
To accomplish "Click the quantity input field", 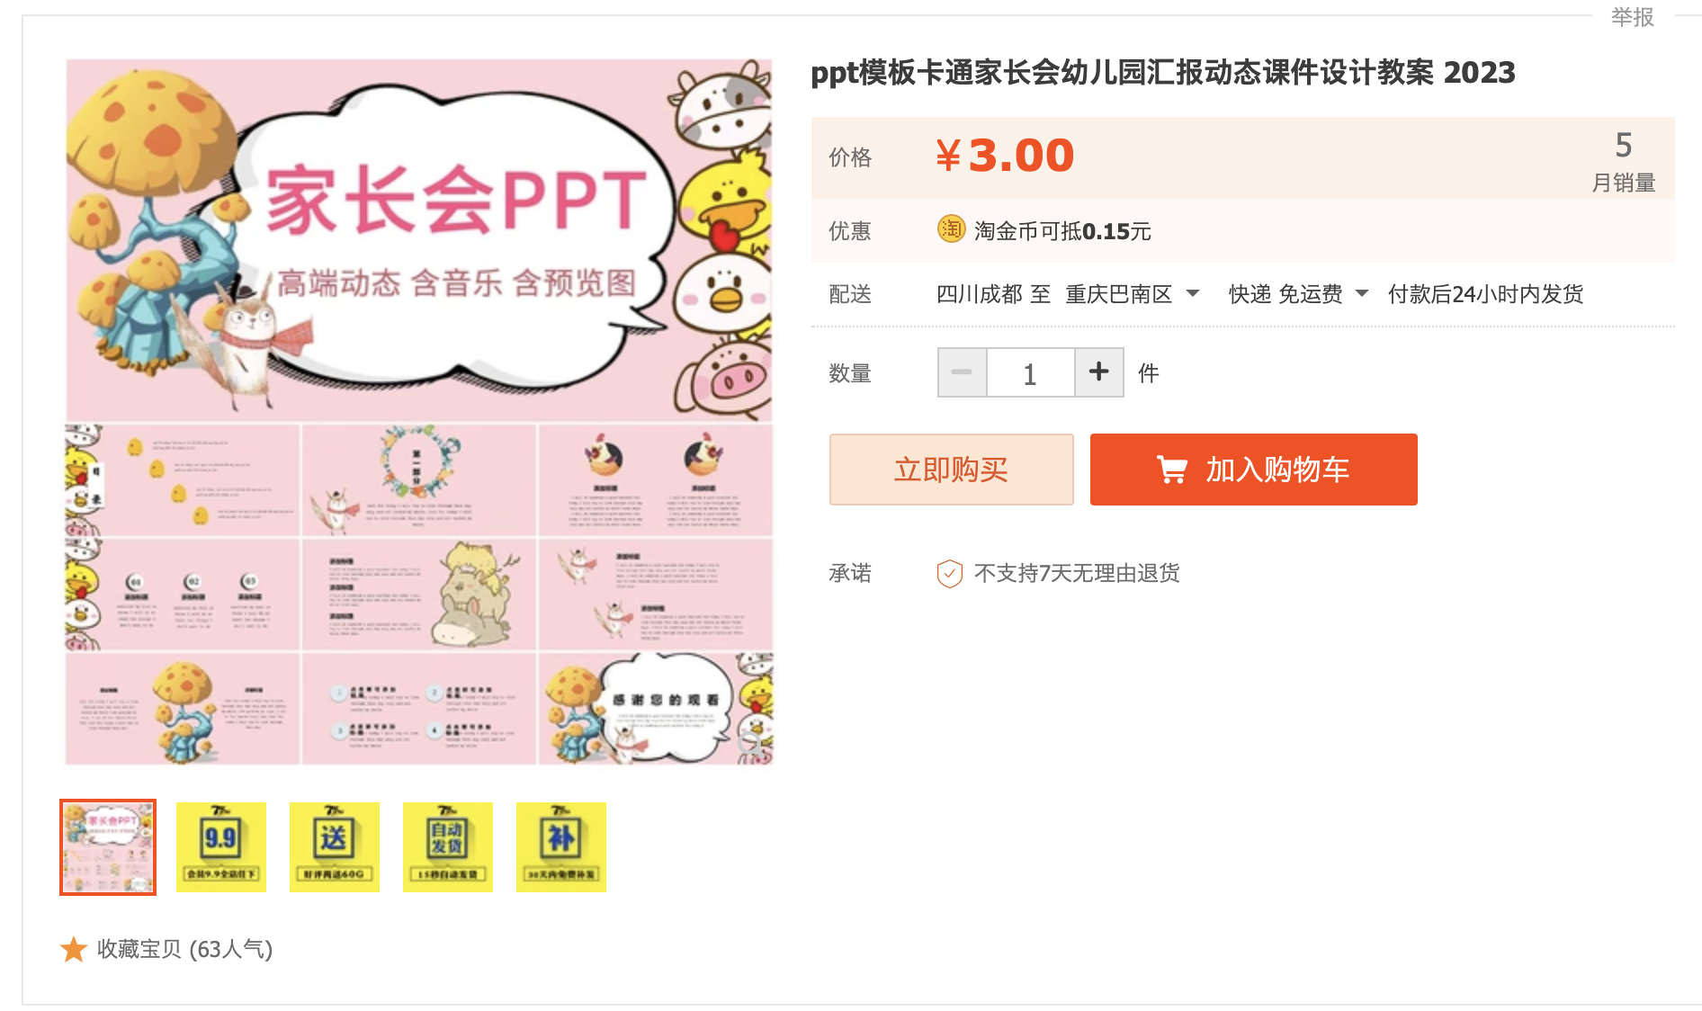I will [x=1031, y=372].
